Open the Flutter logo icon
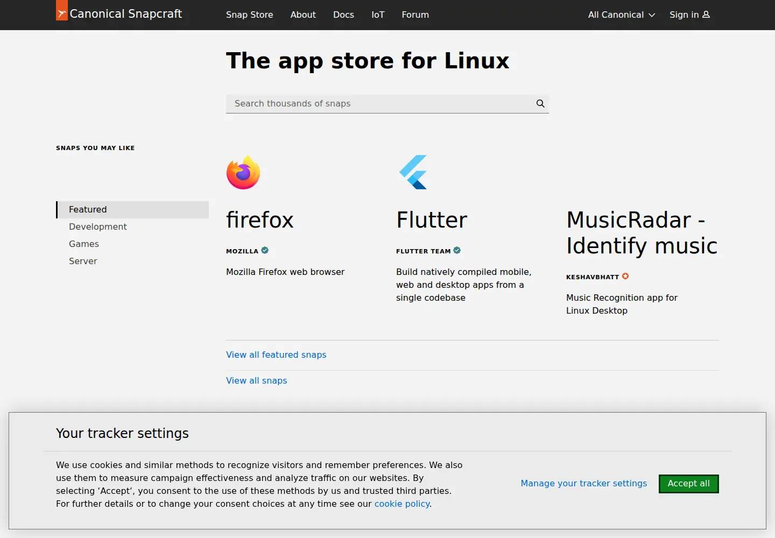Image resolution: width=775 pixels, height=538 pixels. [413, 172]
